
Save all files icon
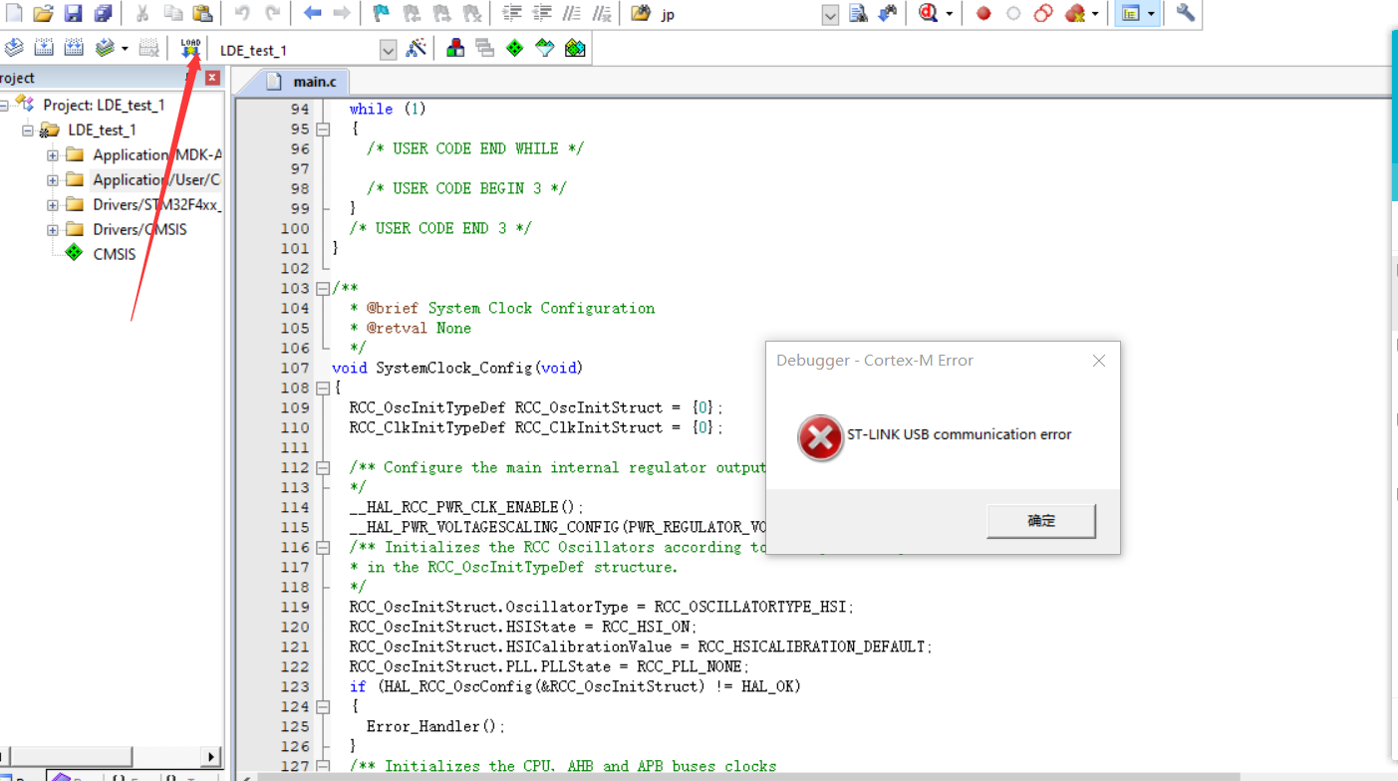[103, 13]
